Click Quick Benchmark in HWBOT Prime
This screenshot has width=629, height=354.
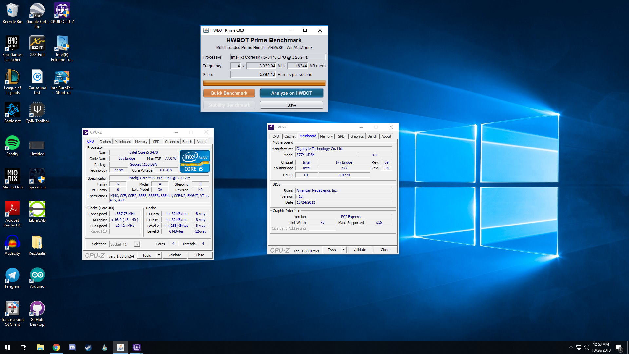(229, 93)
